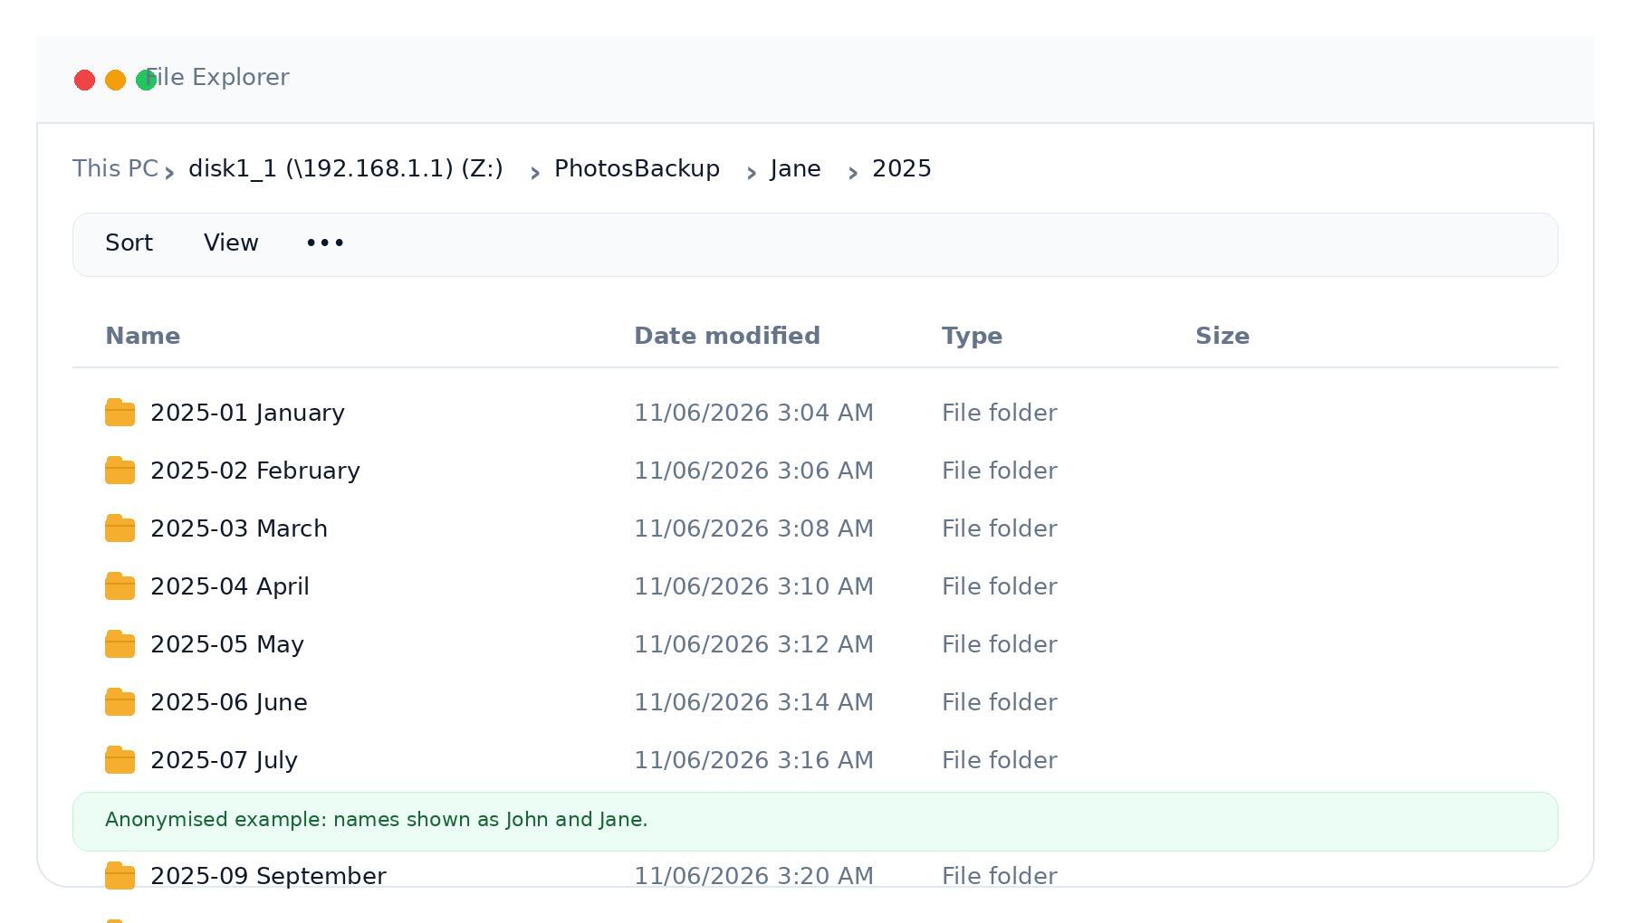Select the 2025-03 March folder icon

(120, 528)
